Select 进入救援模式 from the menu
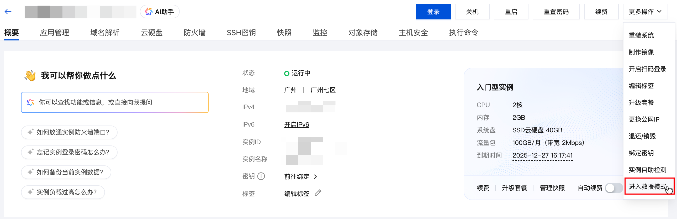677x219 pixels. coord(648,186)
